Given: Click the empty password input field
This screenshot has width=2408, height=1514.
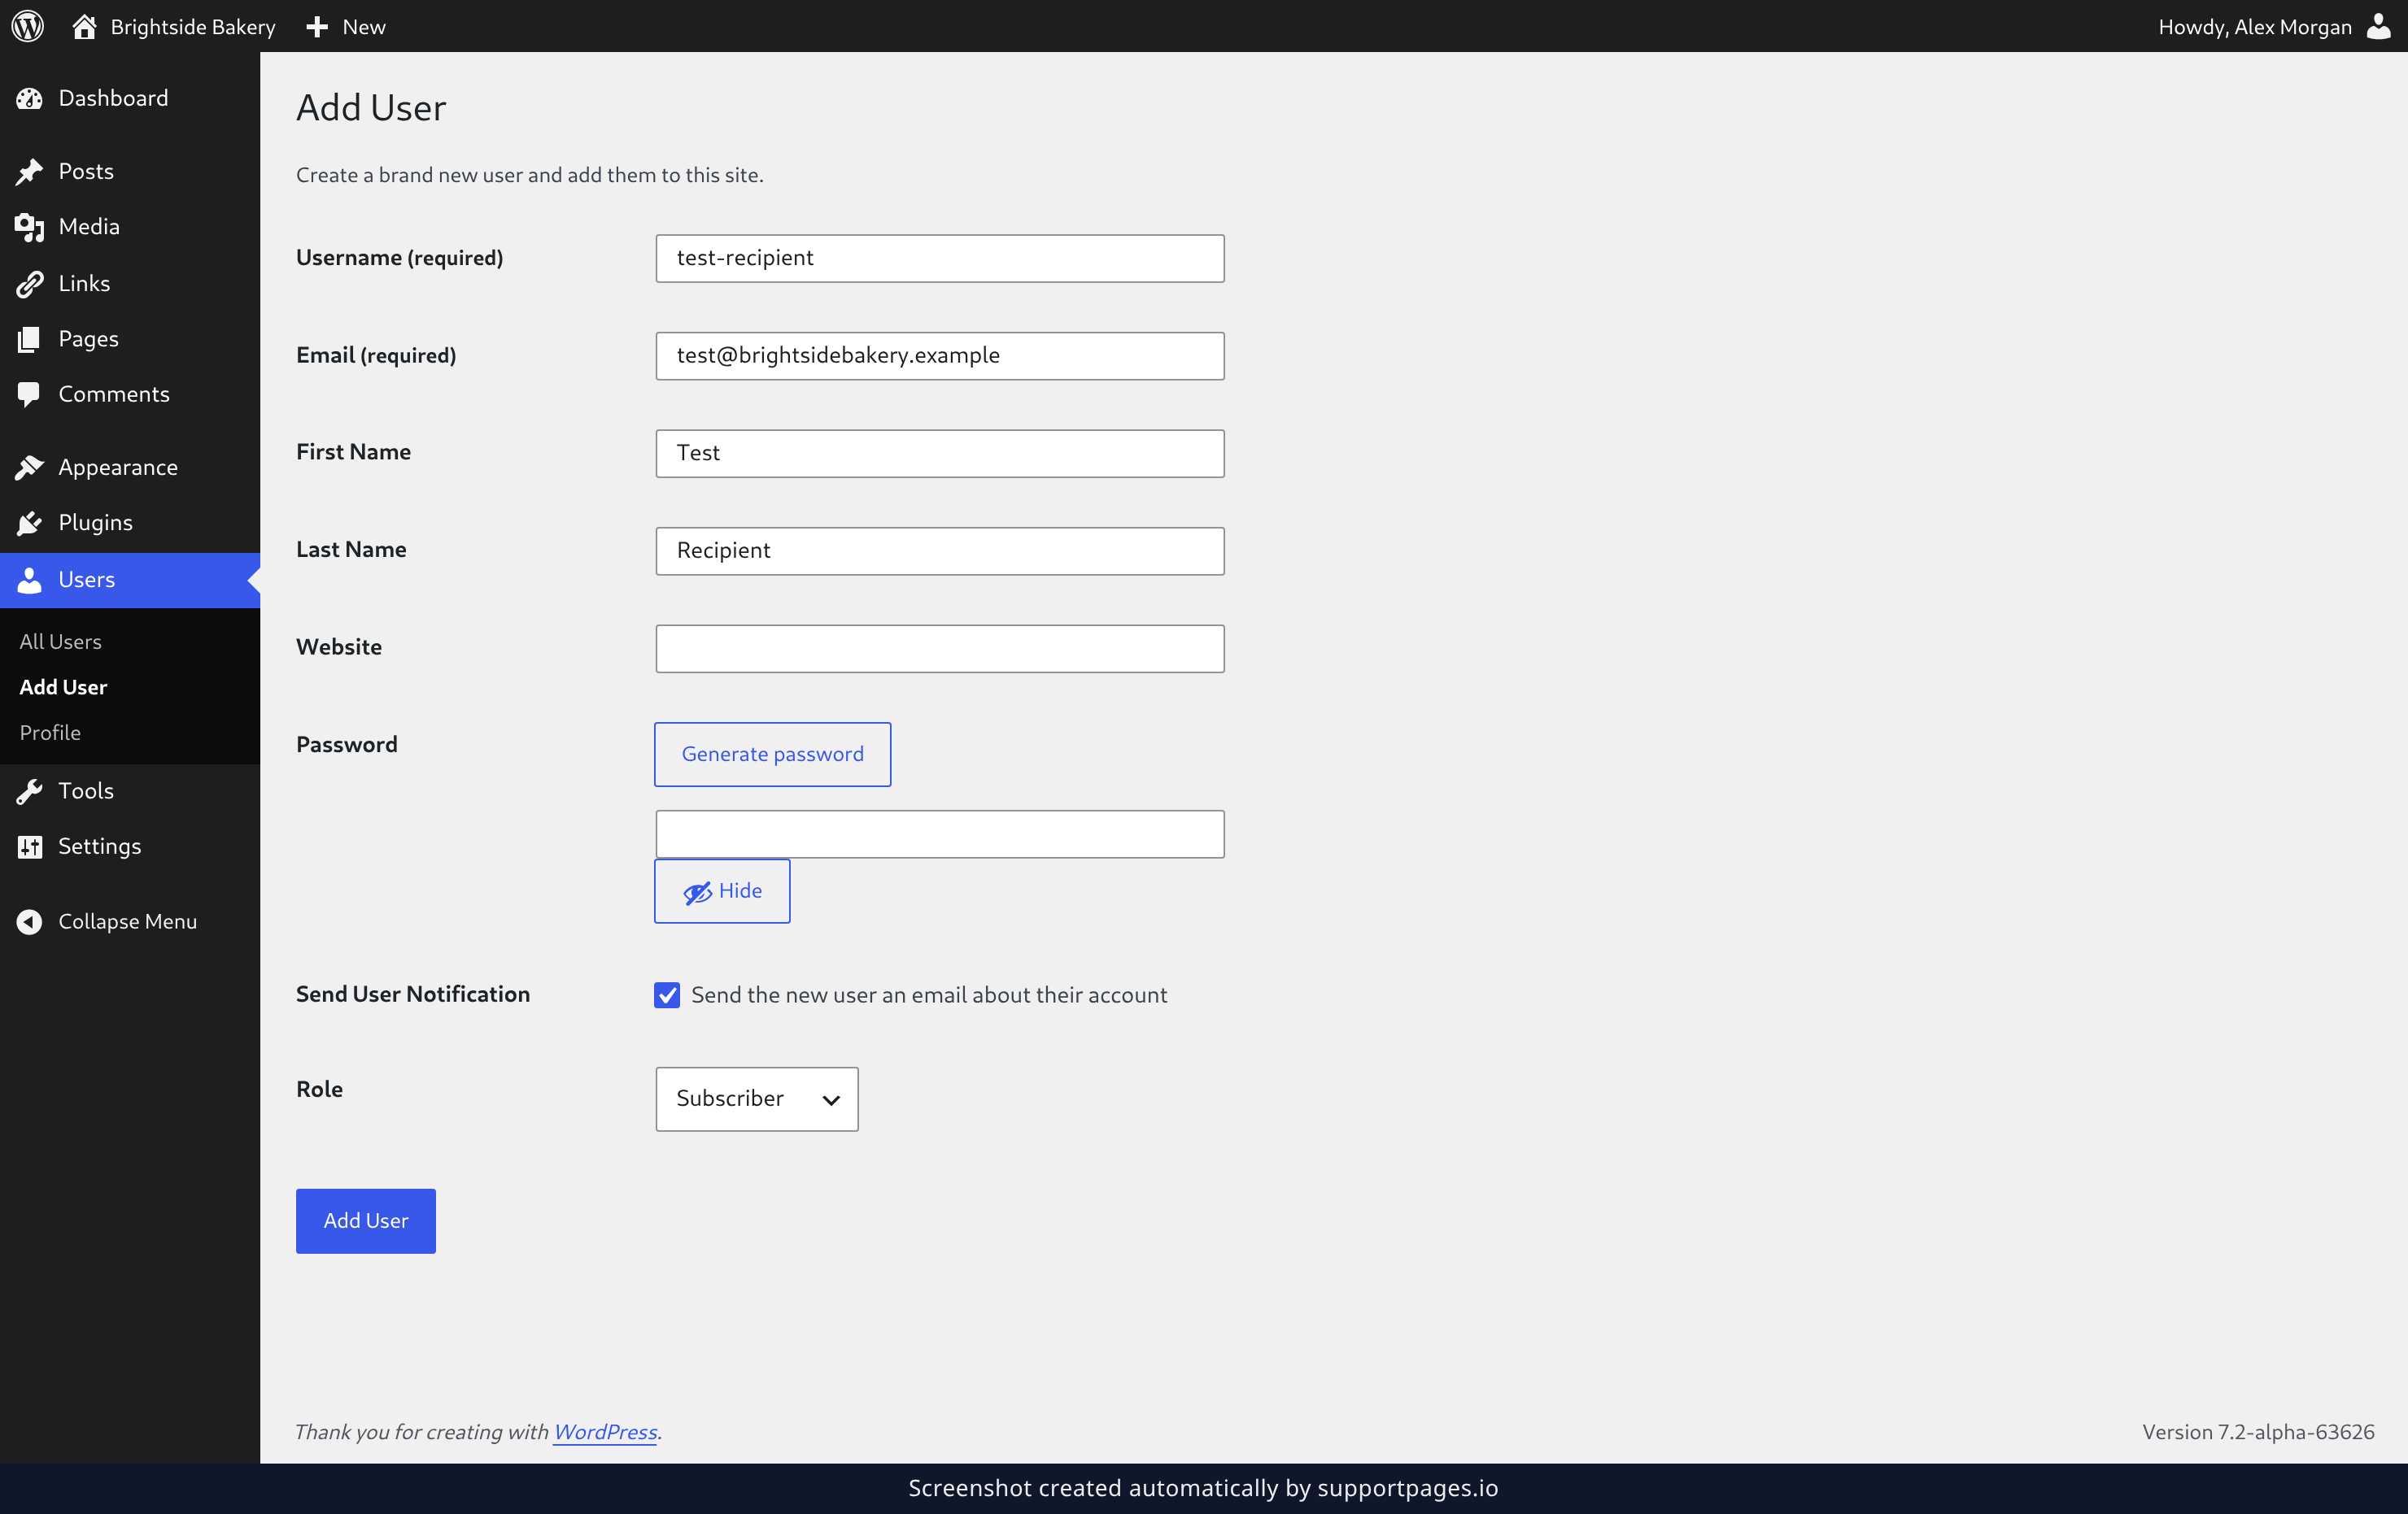Looking at the screenshot, I should tap(940, 833).
